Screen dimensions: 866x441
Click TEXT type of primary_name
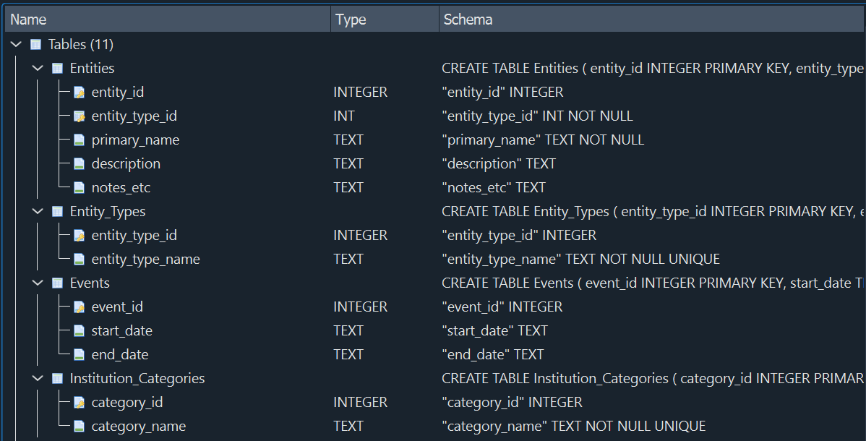click(348, 140)
